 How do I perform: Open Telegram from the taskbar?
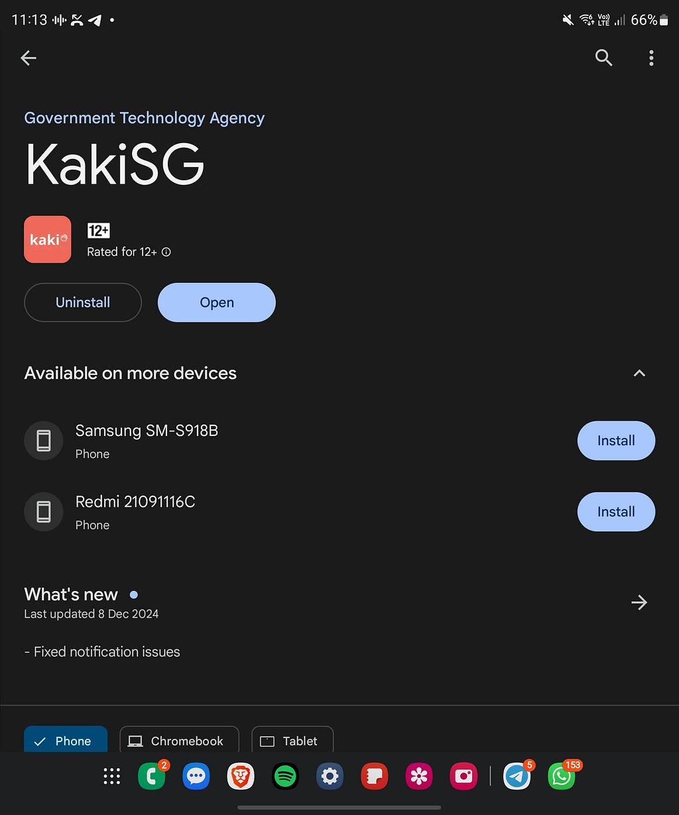click(517, 777)
